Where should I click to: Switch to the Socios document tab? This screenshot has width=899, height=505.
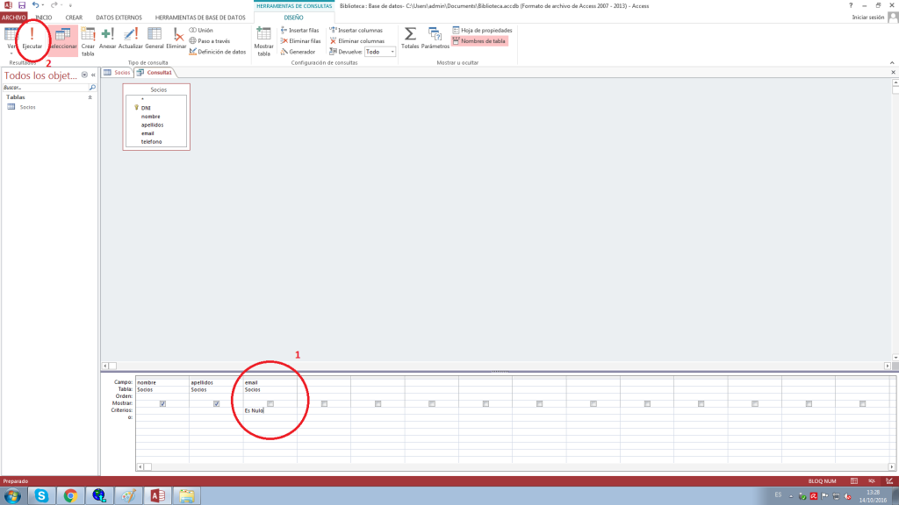(x=117, y=72)
